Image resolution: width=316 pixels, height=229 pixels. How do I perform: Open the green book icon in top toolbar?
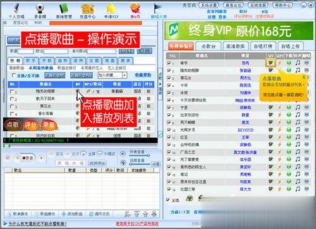point(63,9)
